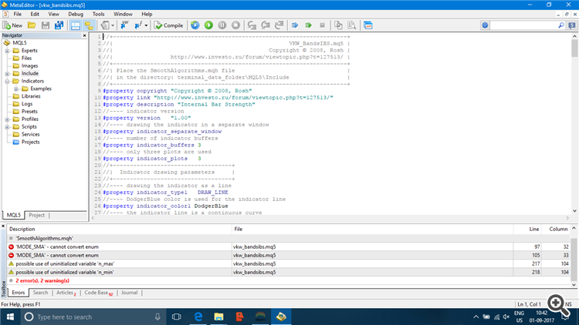Click the Save all files icon
This screenshot has width=579, height=325.
(x=59, y=25)
